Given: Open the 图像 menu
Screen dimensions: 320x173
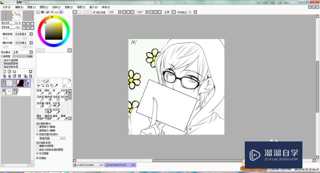Looking at the screenshot, I should click(31, 7).
